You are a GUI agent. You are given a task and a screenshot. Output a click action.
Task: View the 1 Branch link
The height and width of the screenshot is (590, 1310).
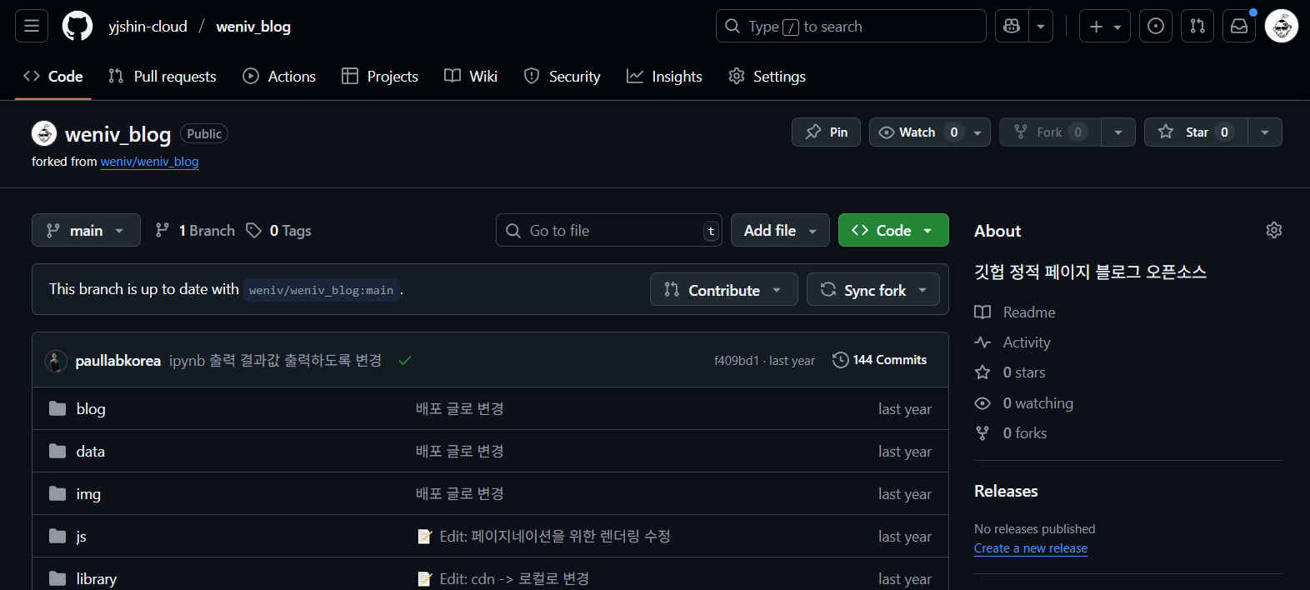[195, 230]
